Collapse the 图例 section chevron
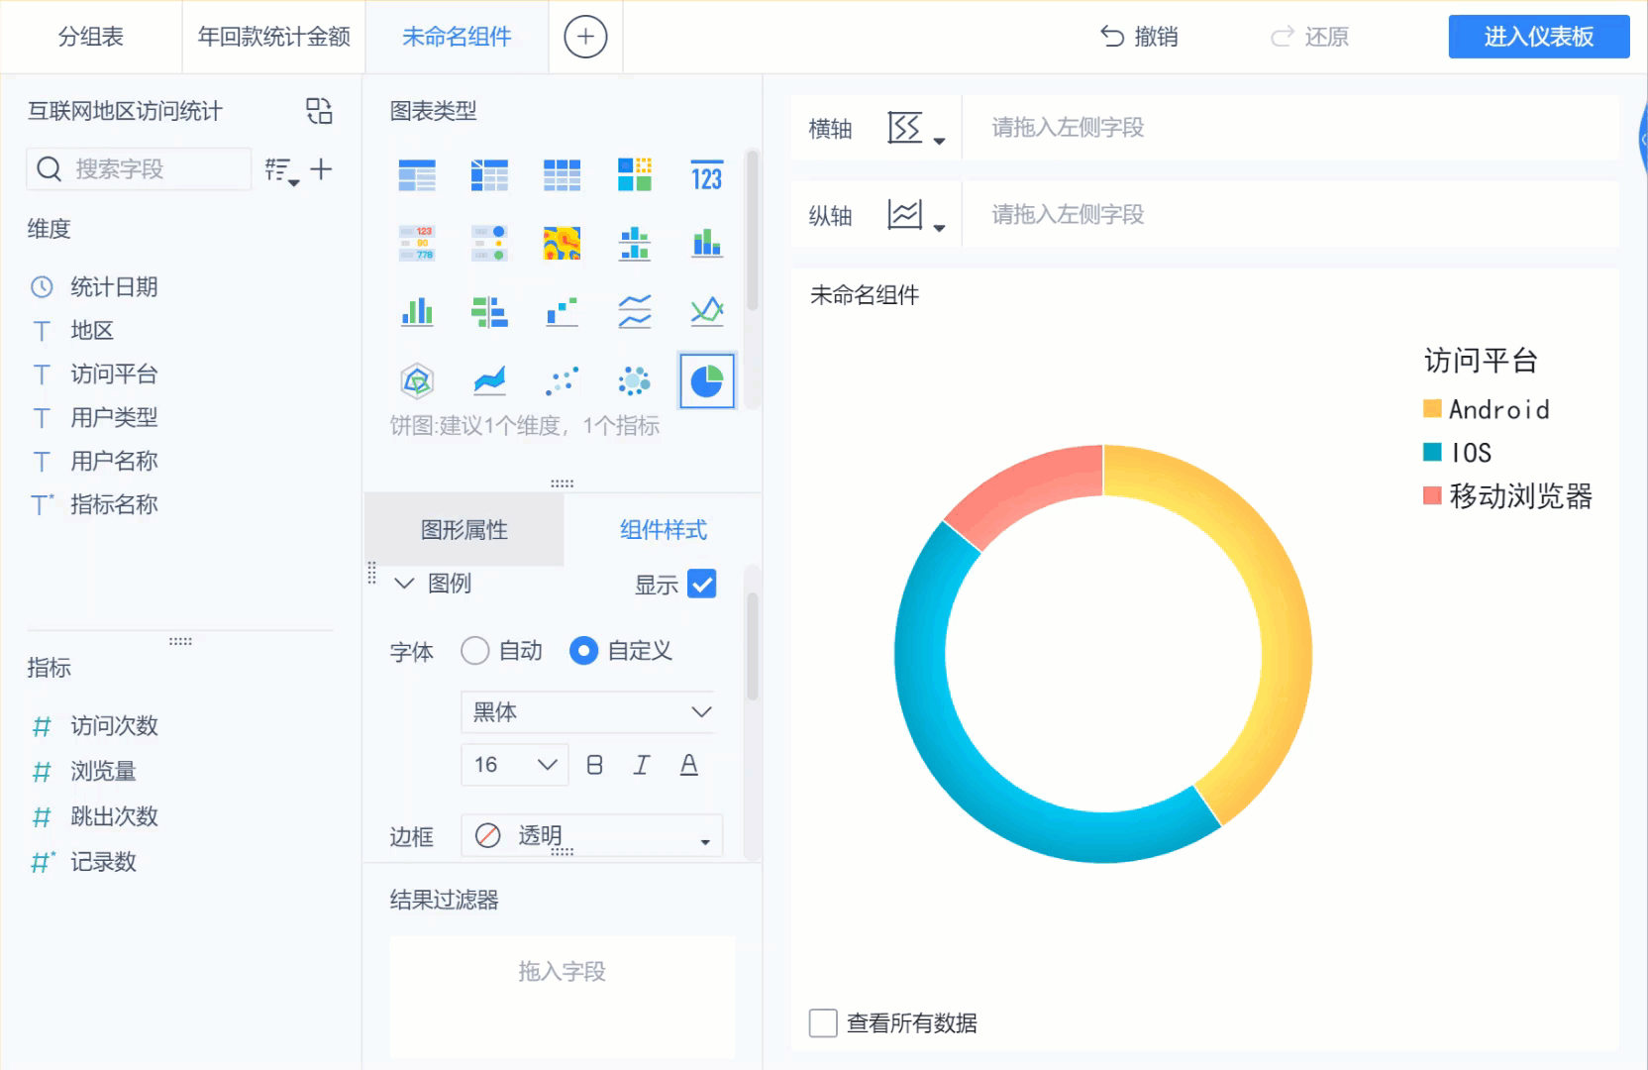The height and width of the screenshot is (1070, 1648). point(404,584)
